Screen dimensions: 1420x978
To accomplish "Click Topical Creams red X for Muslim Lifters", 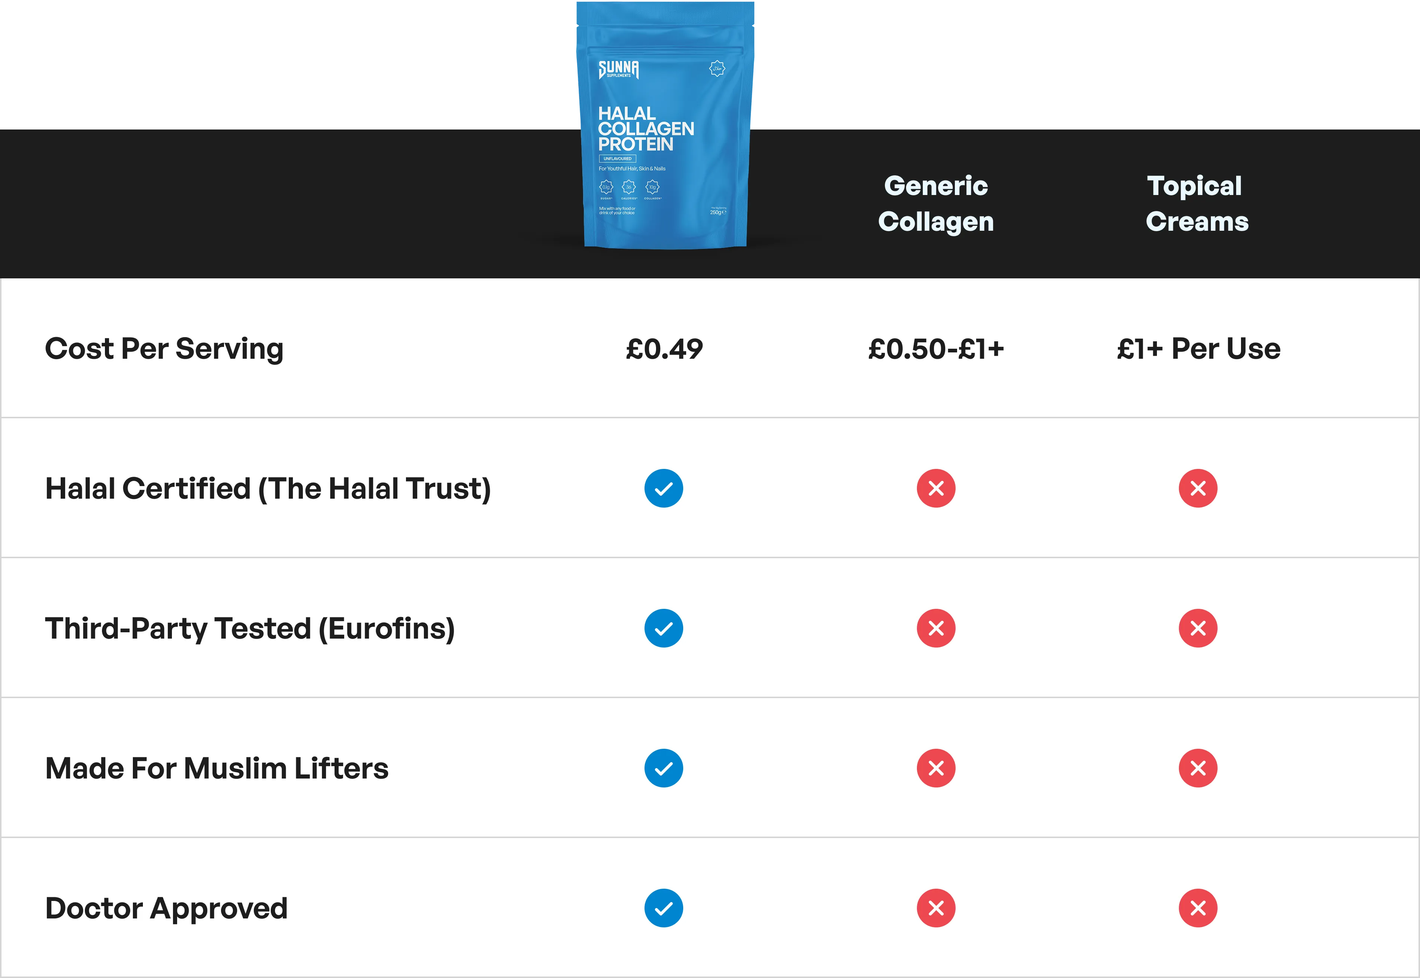I will coord(1197,768).
